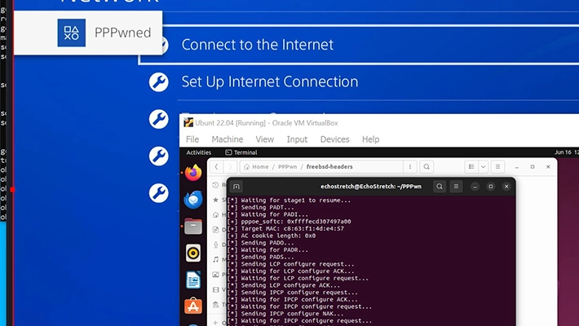The width and height of the screenshot is (579, 326).
Task: Open the Jun 16 clock in top bar
Action: coord(567,152)
